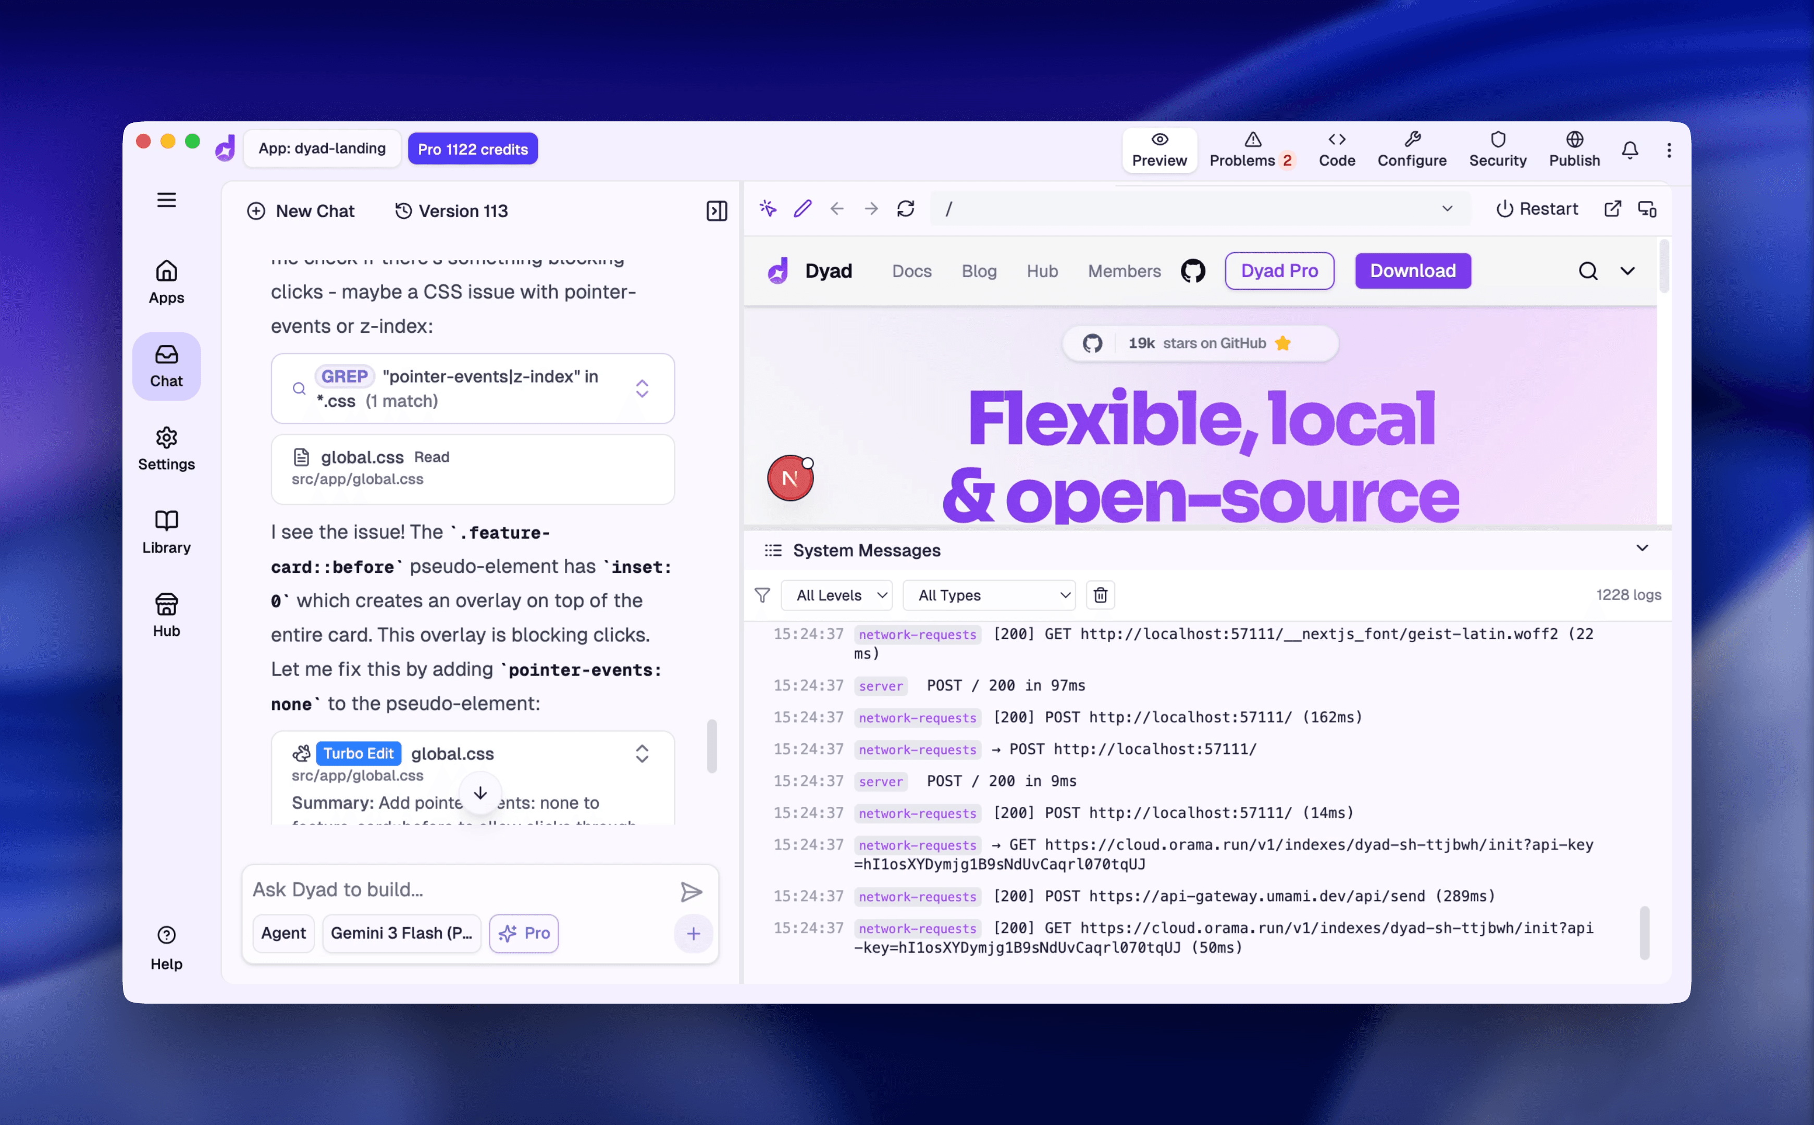The width and height of the screenshot is (1814, 1125).
Task: Toggle the hamburger sidebar menu
Action: tap(167, 200)
